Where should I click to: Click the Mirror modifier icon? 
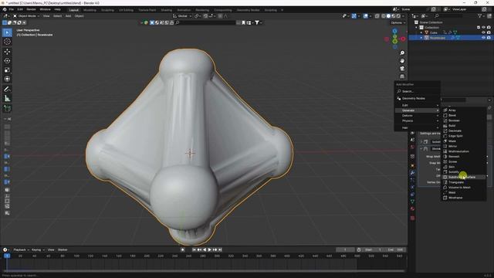click(445, 146)
